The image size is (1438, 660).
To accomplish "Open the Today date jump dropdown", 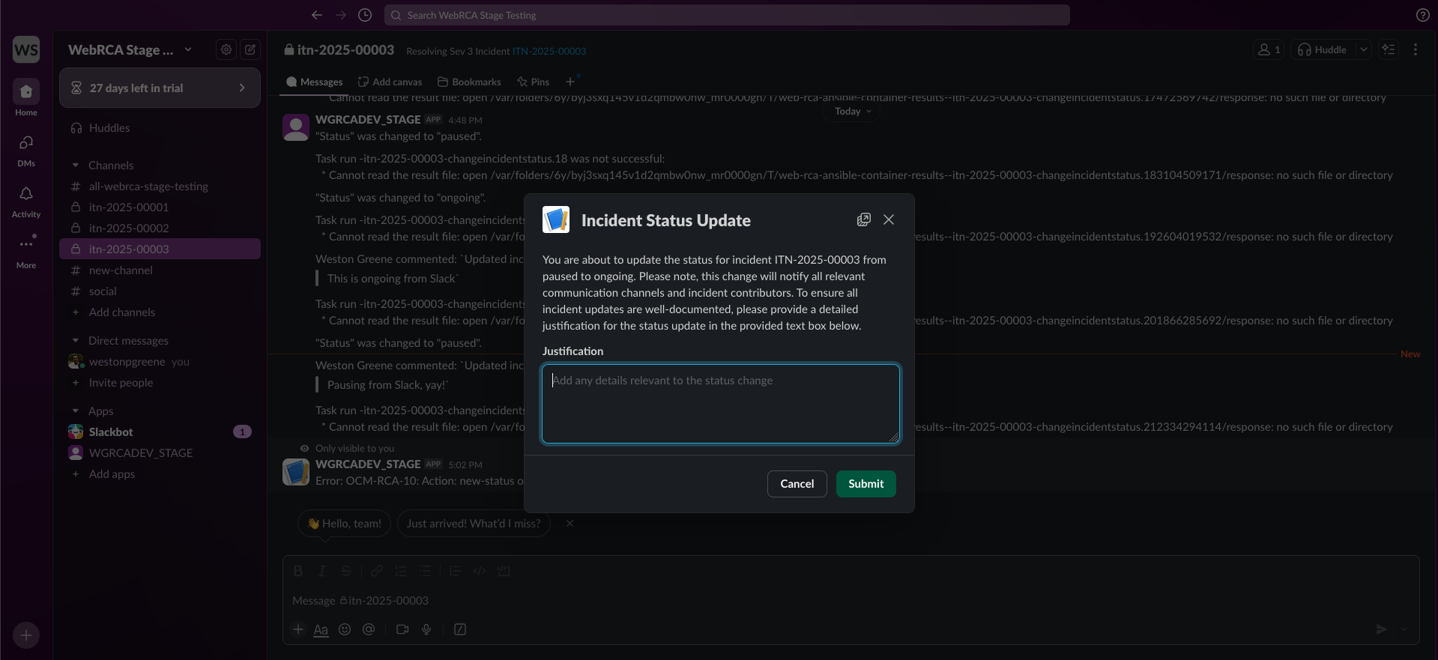I will point(853,111).
